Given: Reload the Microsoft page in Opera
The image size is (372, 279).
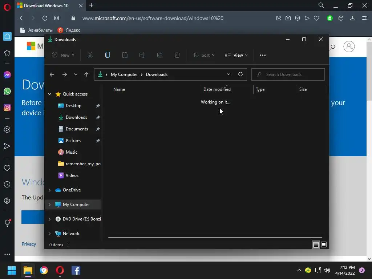Looking at the screenshot, I should 45,18.
